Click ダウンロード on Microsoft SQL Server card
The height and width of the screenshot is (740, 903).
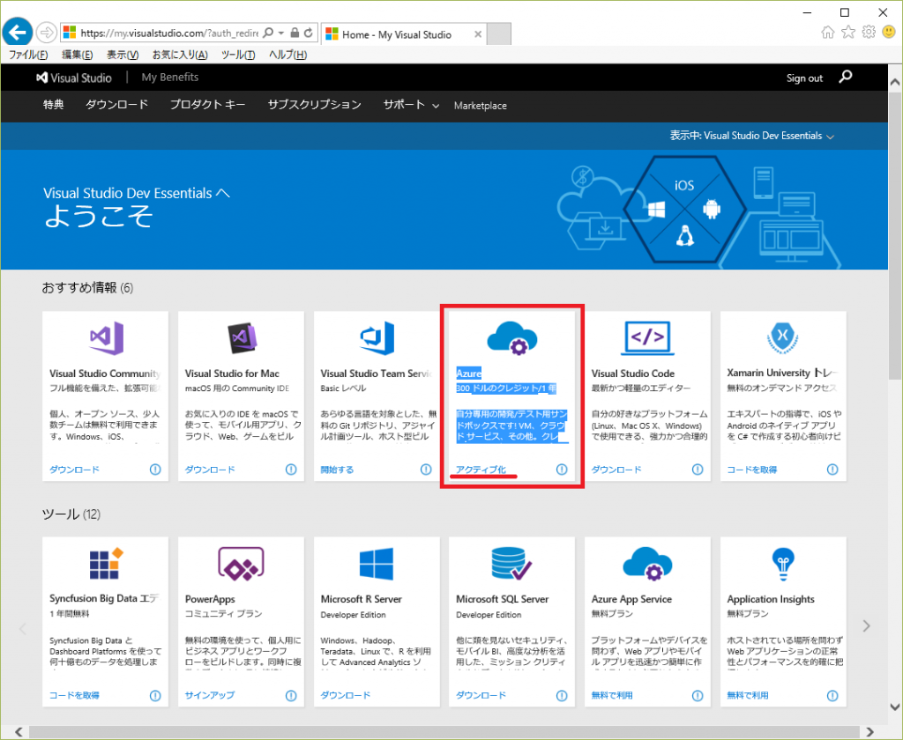point(481,695)
